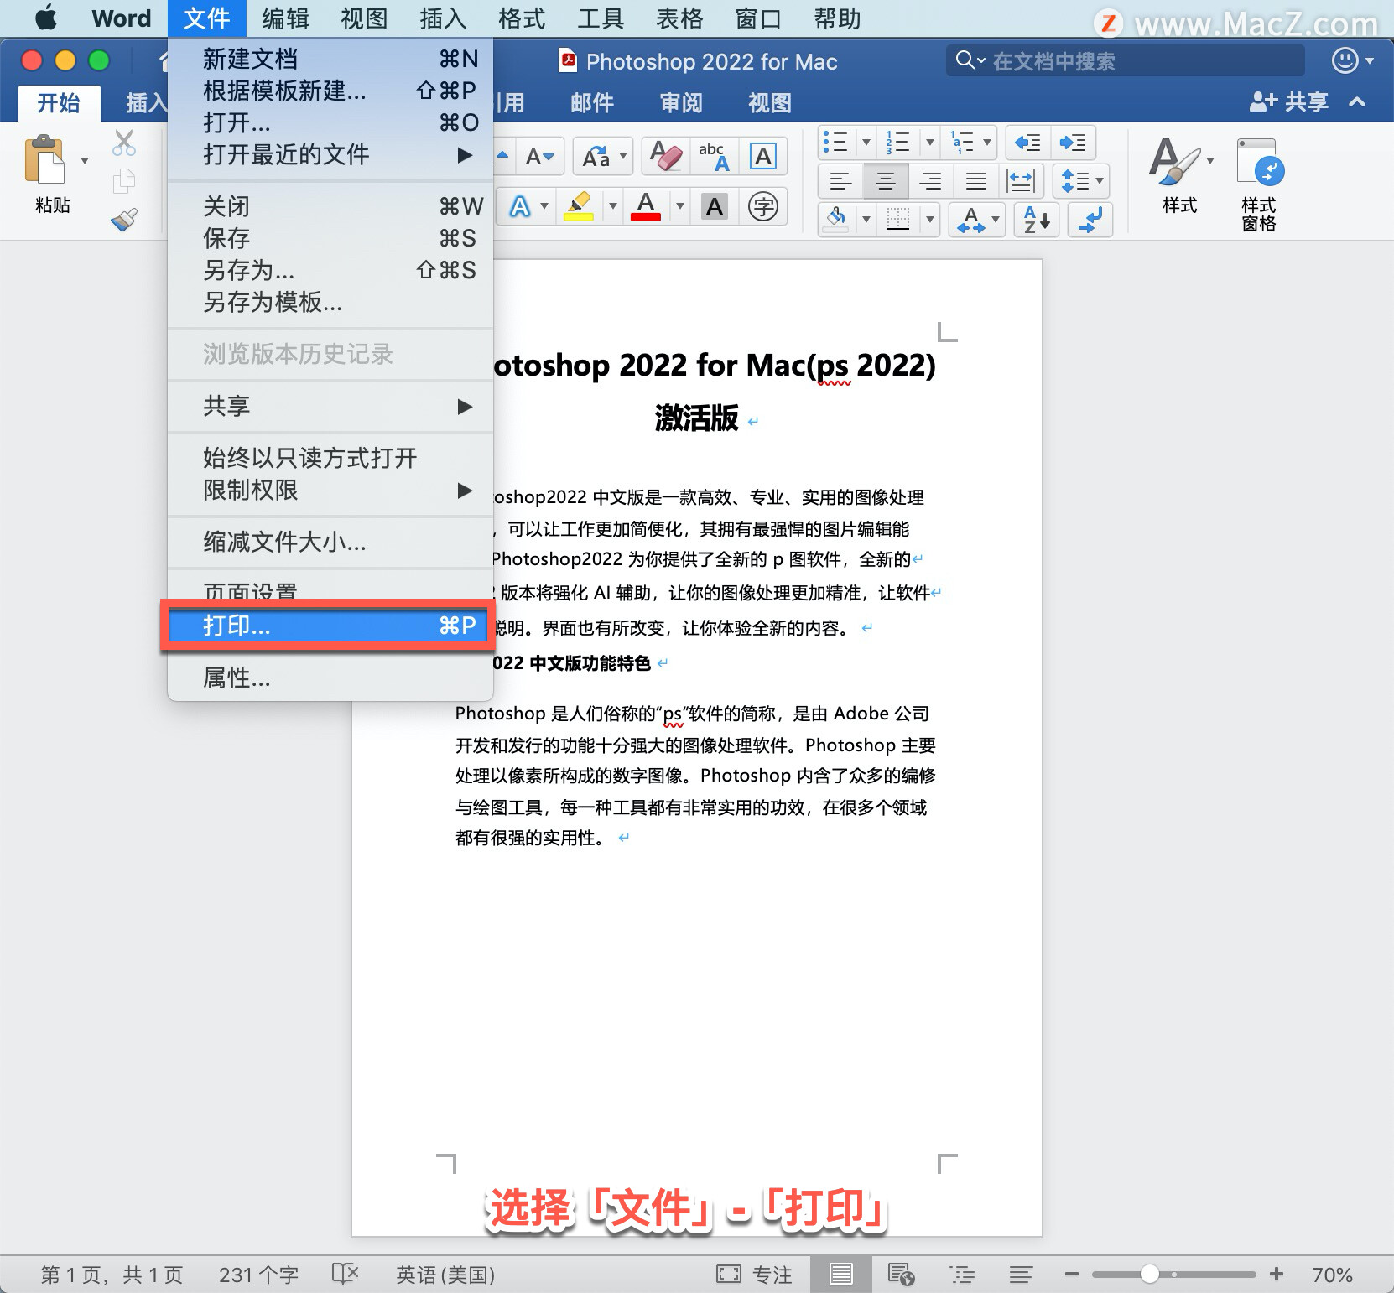Click the feedback smiley icon
This screenshot has width=1394, height=1293.
(1345, 60)
